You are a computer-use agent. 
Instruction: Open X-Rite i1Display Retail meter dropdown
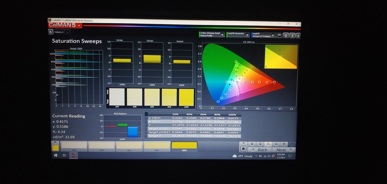[x=212, y=34]
